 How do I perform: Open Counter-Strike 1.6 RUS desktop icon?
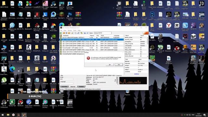(29, 49)
